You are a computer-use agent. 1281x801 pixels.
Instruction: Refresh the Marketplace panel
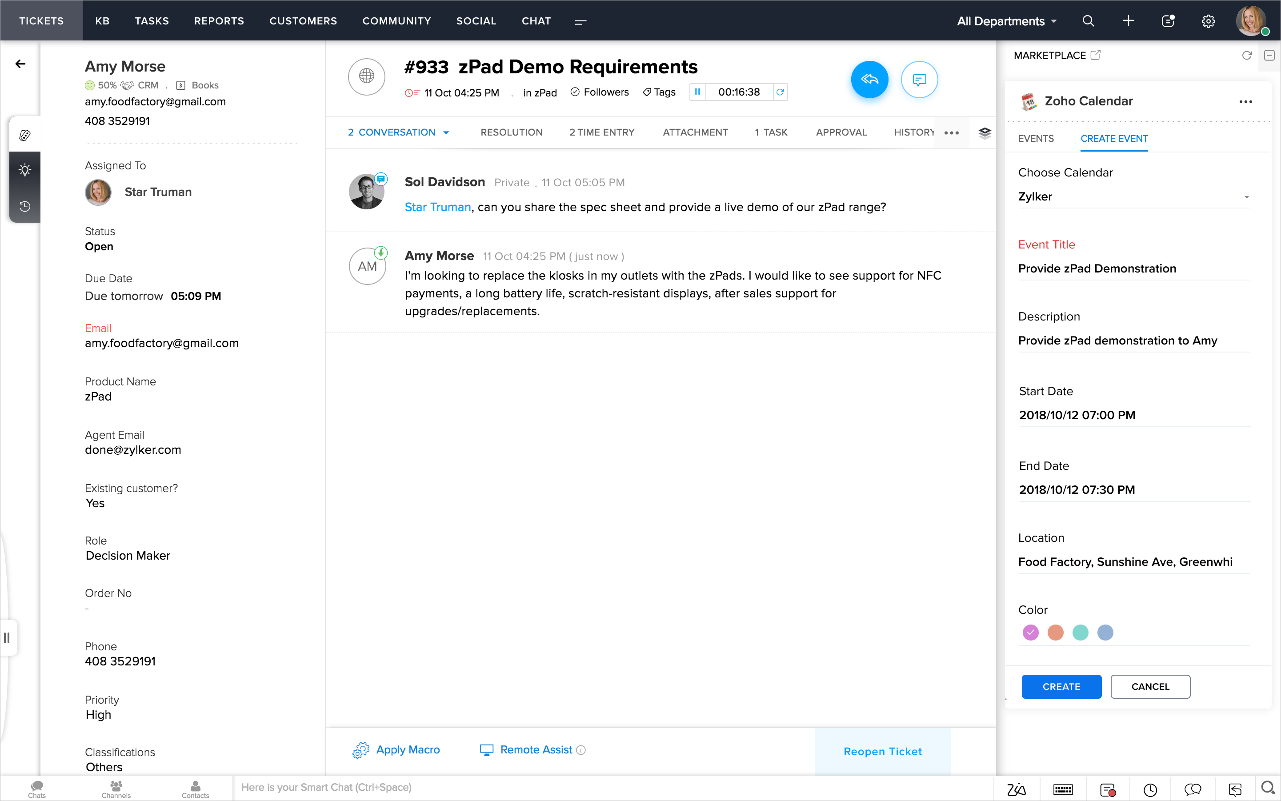pyautogui.click(x=1247, y=56)
